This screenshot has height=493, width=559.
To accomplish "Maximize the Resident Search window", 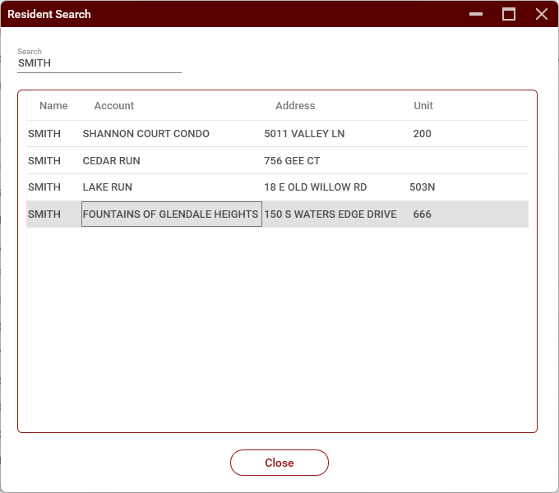I will coord(509,14).
